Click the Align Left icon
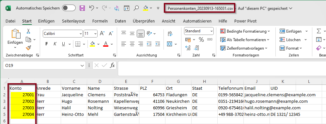The width and height of the screenshot is (326, 124). coord(124,44)
